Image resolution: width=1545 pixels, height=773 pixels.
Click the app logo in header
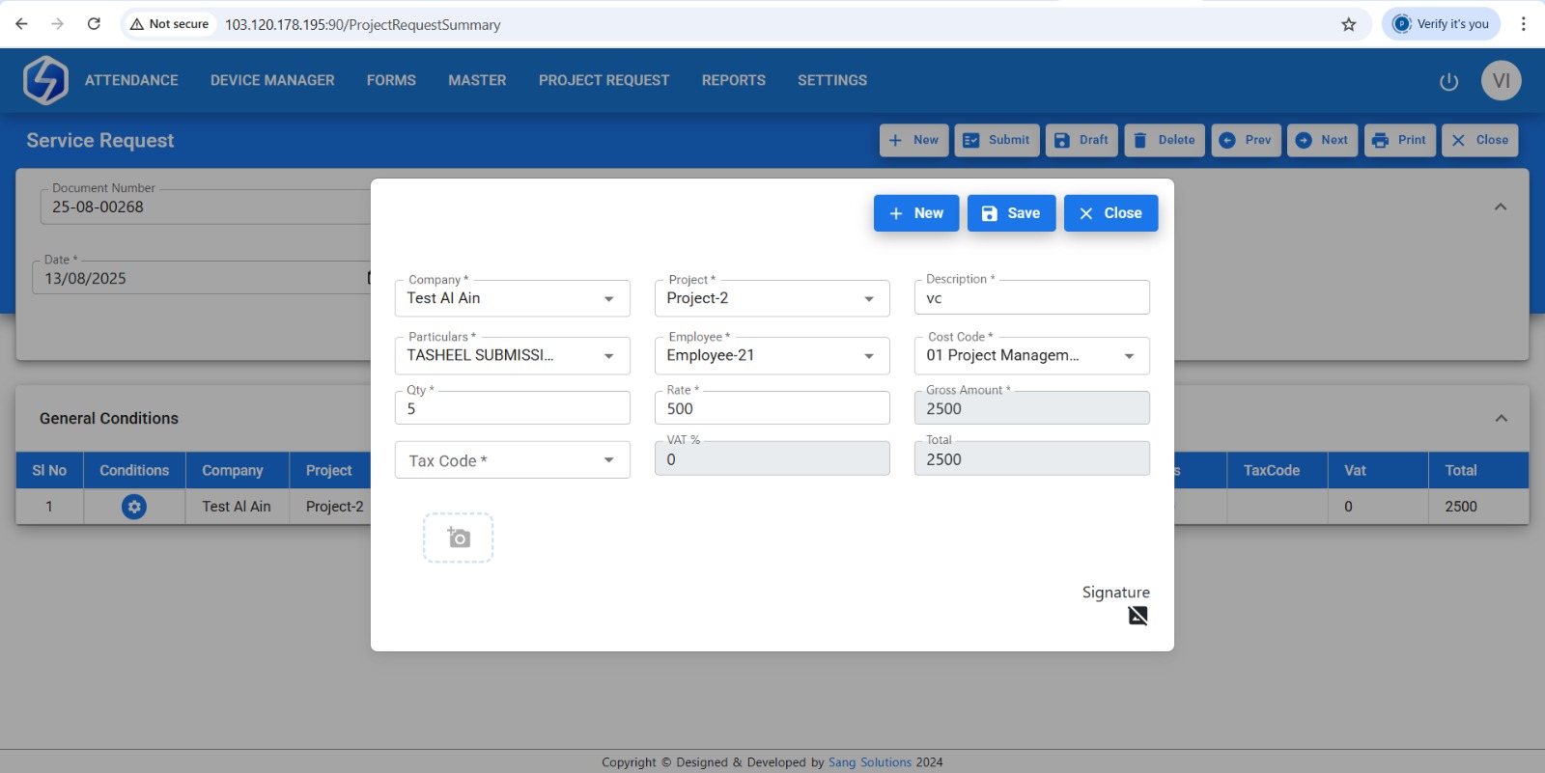point(45,80)
